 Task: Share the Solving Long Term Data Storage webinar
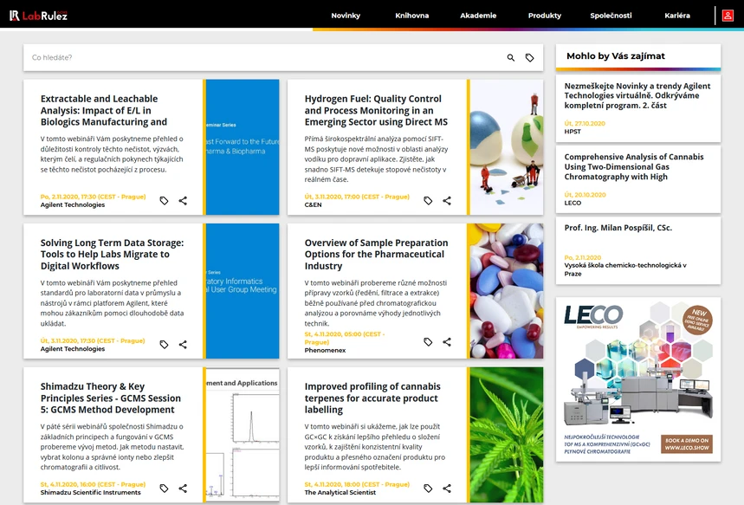183,345
